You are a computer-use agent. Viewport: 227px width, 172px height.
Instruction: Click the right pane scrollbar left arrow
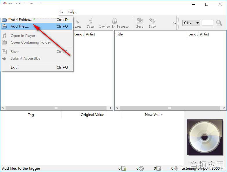117,108
